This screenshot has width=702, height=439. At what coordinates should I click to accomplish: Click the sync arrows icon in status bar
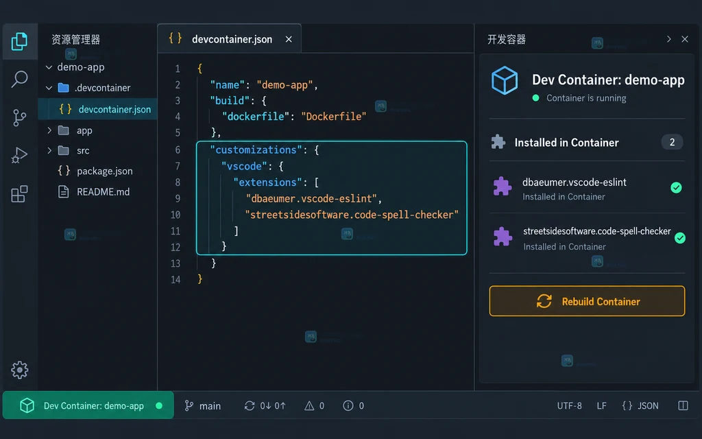pos(250,405)
